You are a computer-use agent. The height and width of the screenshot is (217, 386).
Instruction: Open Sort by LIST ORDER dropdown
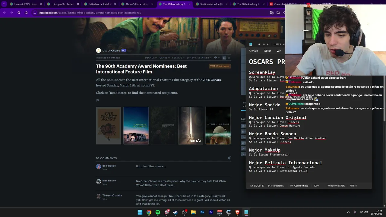click(199, 58)
